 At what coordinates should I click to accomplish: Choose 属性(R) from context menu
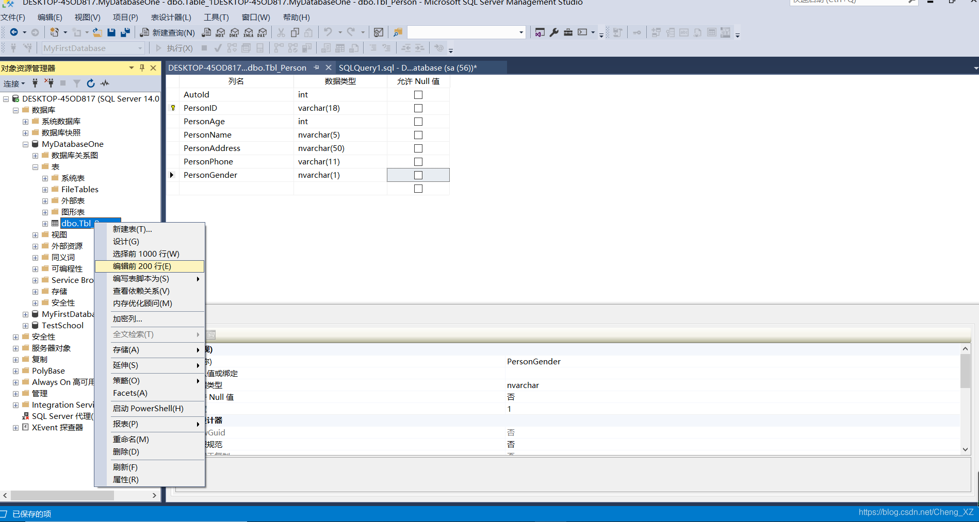(x=150, y=480)
